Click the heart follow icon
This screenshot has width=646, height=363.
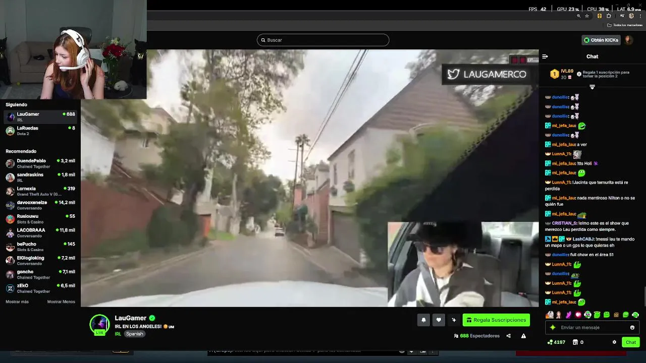point(439,320)
